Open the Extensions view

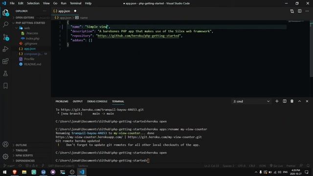(5, 61)
